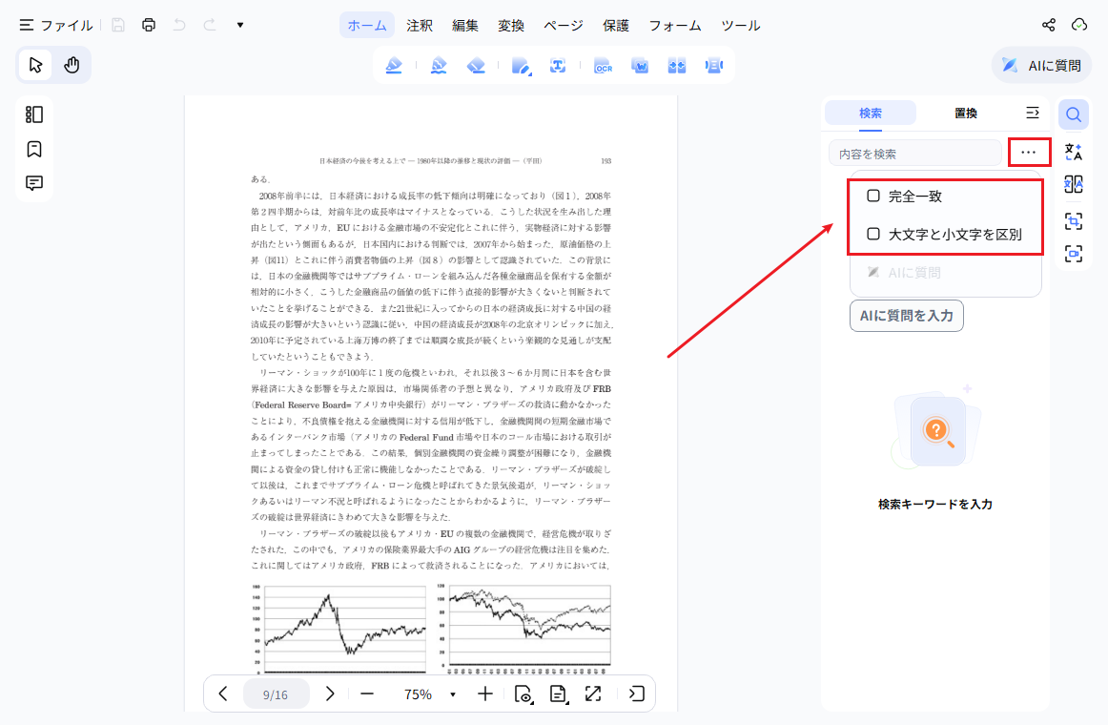
Task: Click the 内容を検索 input field
Action: coord(915,154)
